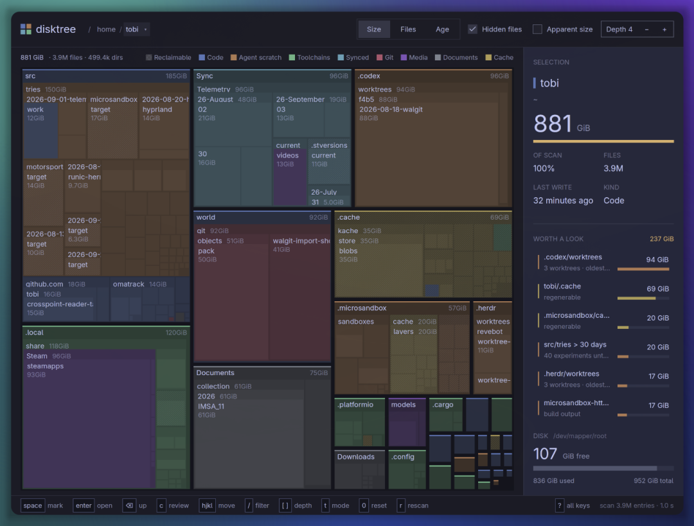Screen dimensions: 694x526
Task: Click the Toolchains legend swatch
Action: tap(292, 58)
